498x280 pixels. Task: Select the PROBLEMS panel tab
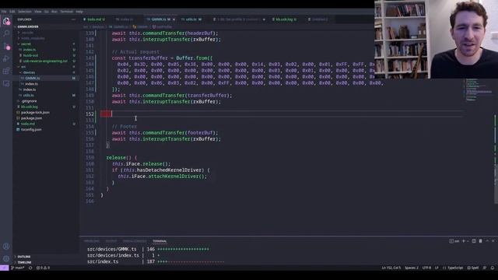coord(92,241)
